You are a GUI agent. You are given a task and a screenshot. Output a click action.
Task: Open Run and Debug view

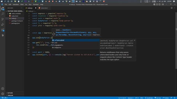tap(2, 24)
